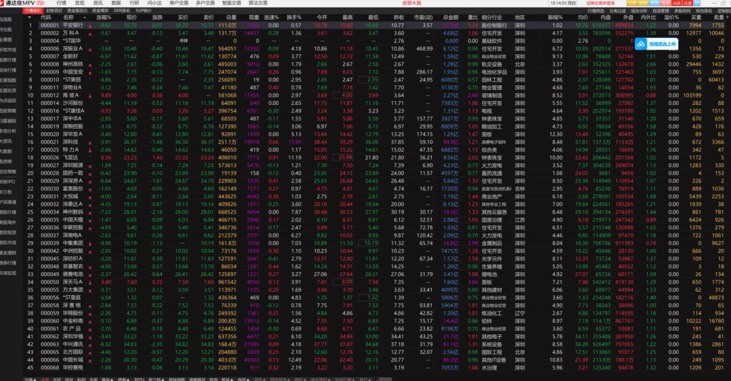
Task: Switch to the 封板竞价 tab
Action: (54, 10)
